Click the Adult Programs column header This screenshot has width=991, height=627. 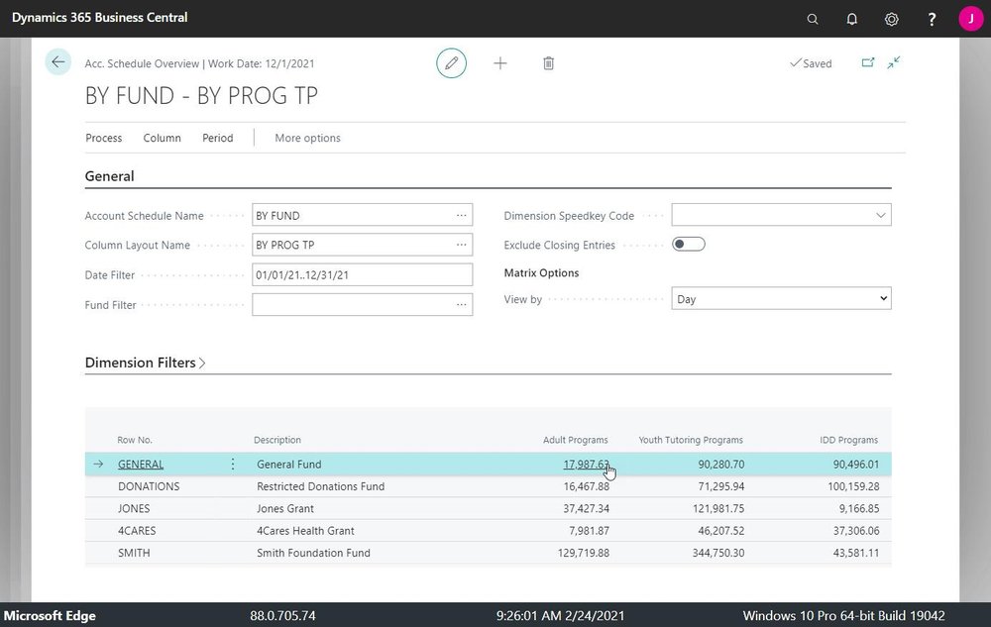pyautogui.click(x=575, y=440)
